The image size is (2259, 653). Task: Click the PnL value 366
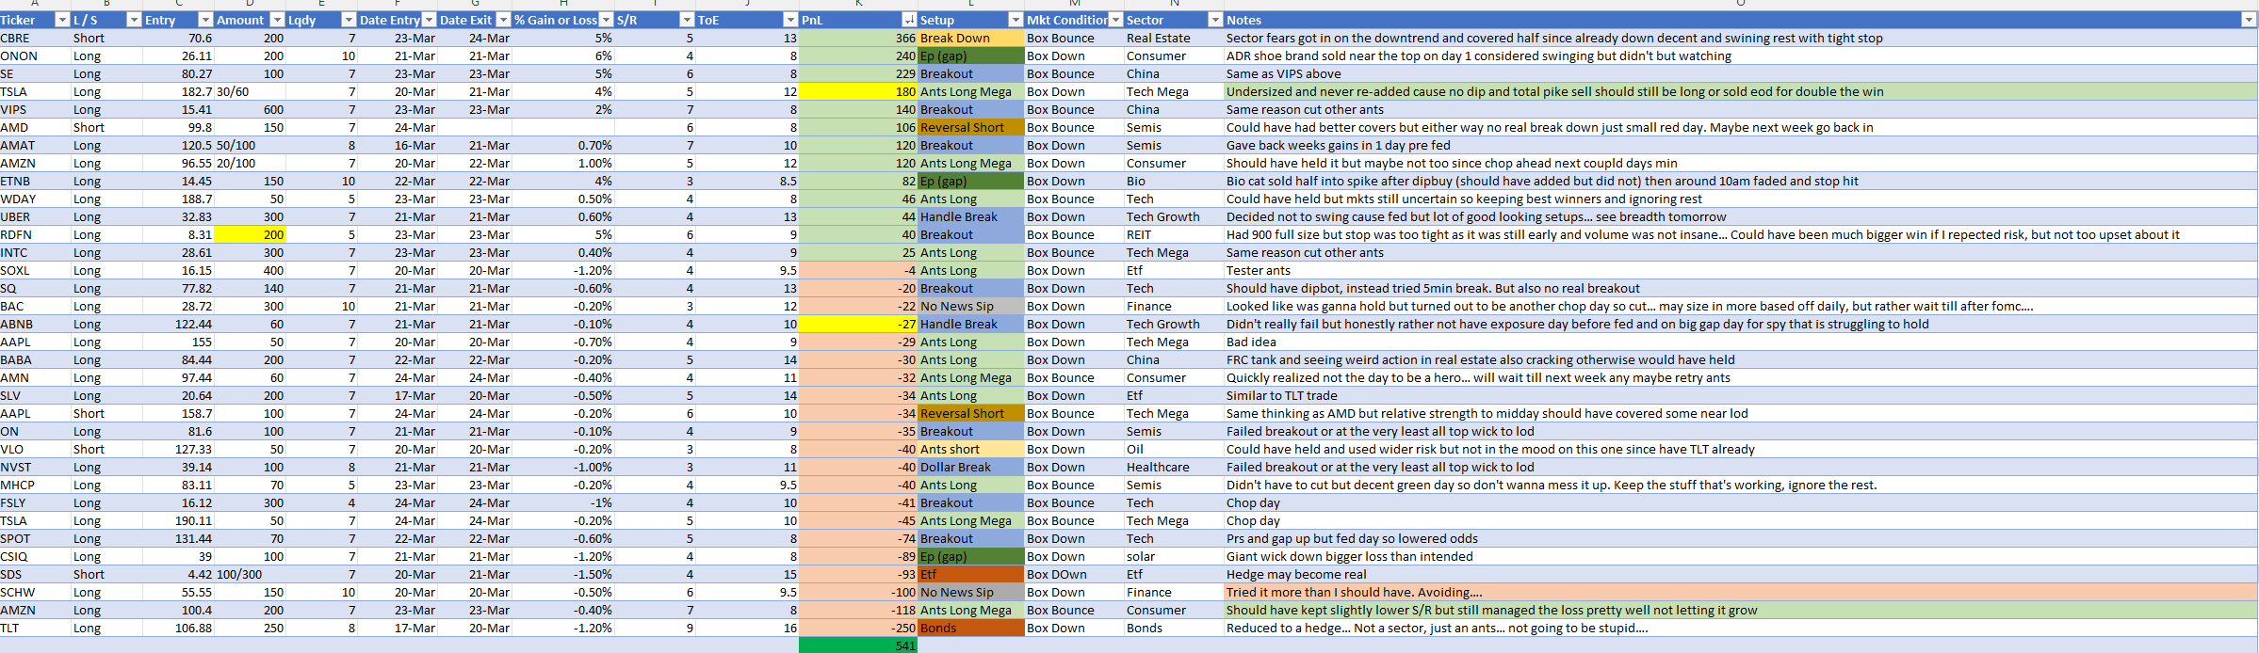click(858, 38)
